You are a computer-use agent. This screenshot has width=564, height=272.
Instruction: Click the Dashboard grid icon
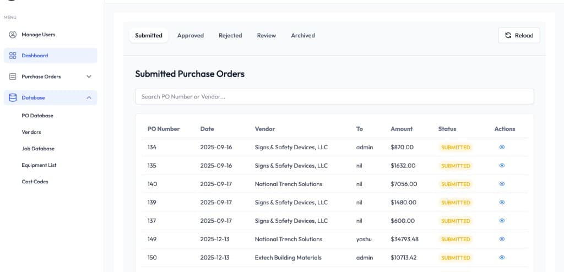[x=13, y=56]
